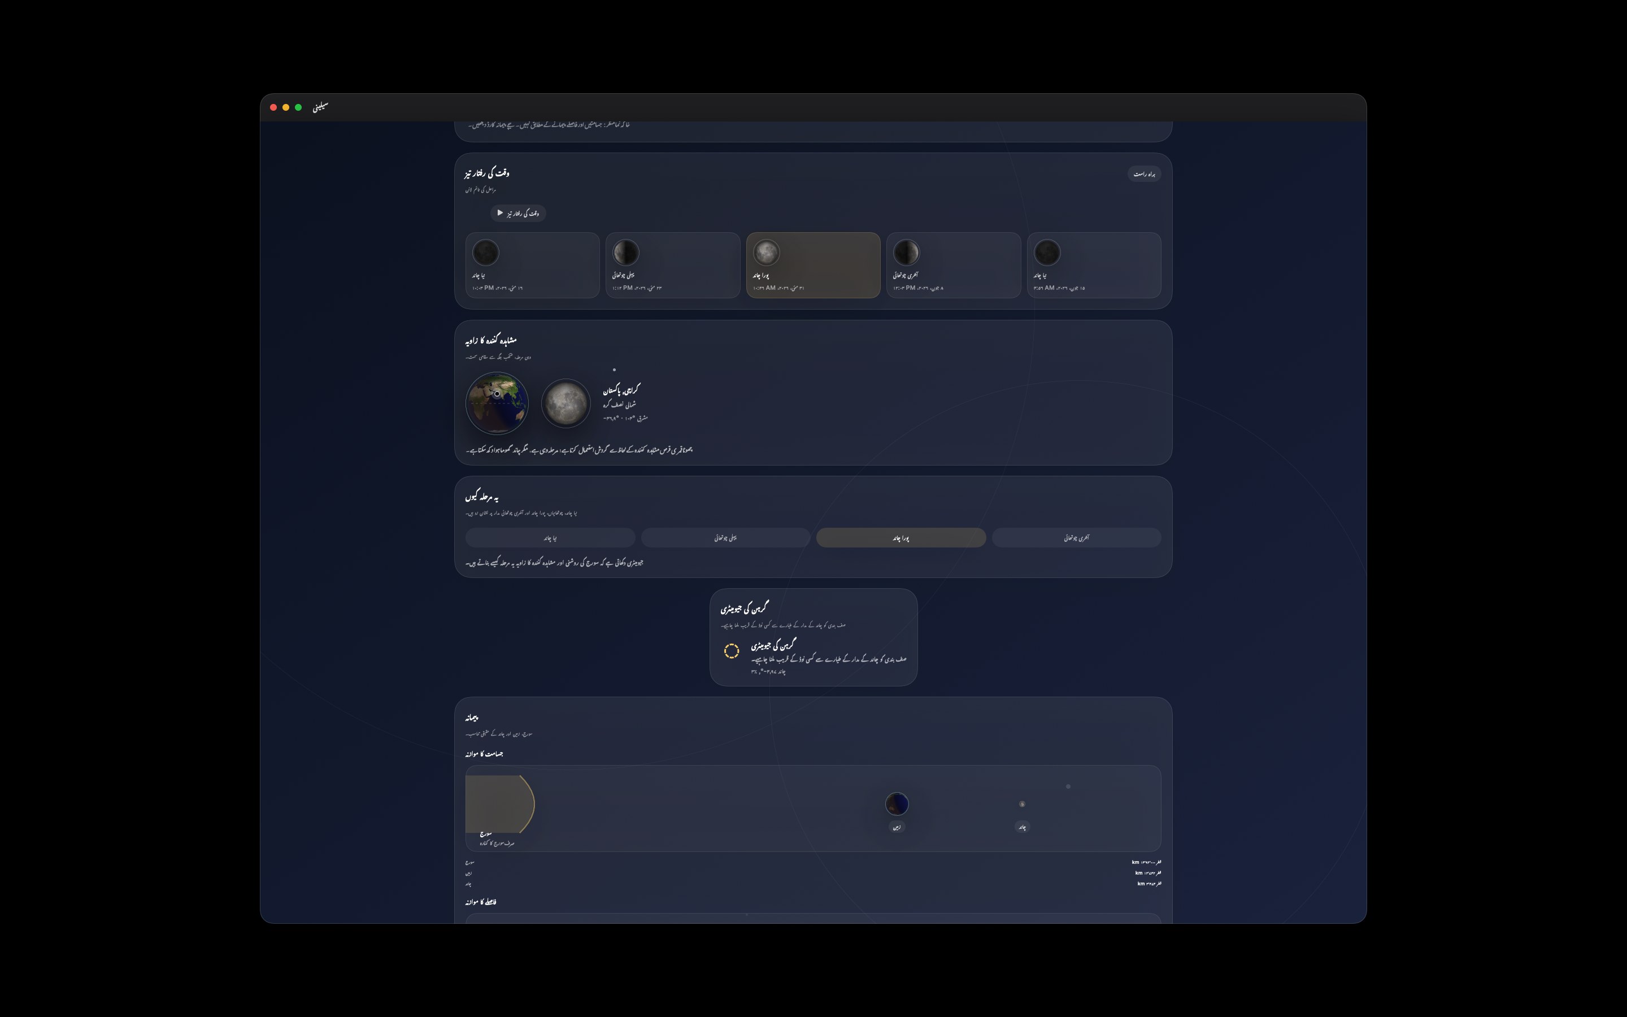1627x1017 pixels.
Task: Click the moon's قطر km value in diameter list
Action: 1149,884
